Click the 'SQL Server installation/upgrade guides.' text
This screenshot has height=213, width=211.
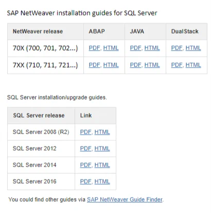tap(57, 97)
